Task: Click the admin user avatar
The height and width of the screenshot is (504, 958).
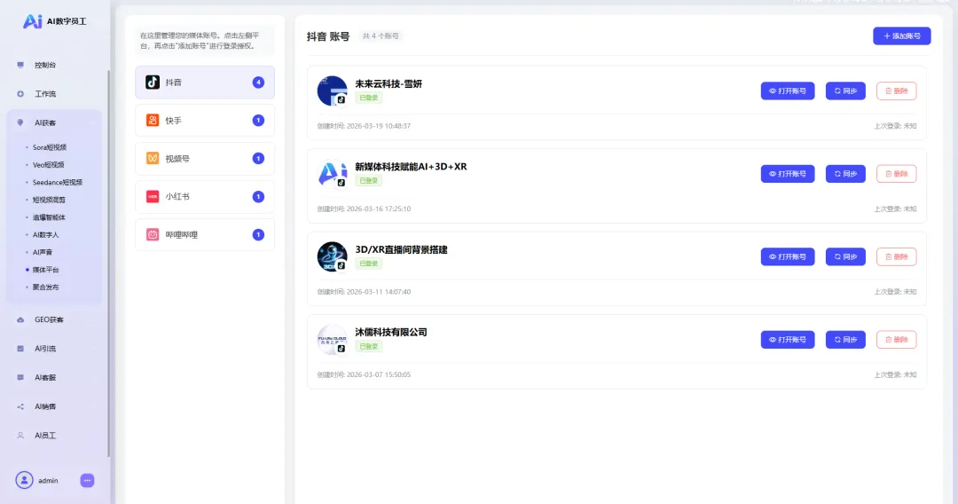Action: [25, 480]
